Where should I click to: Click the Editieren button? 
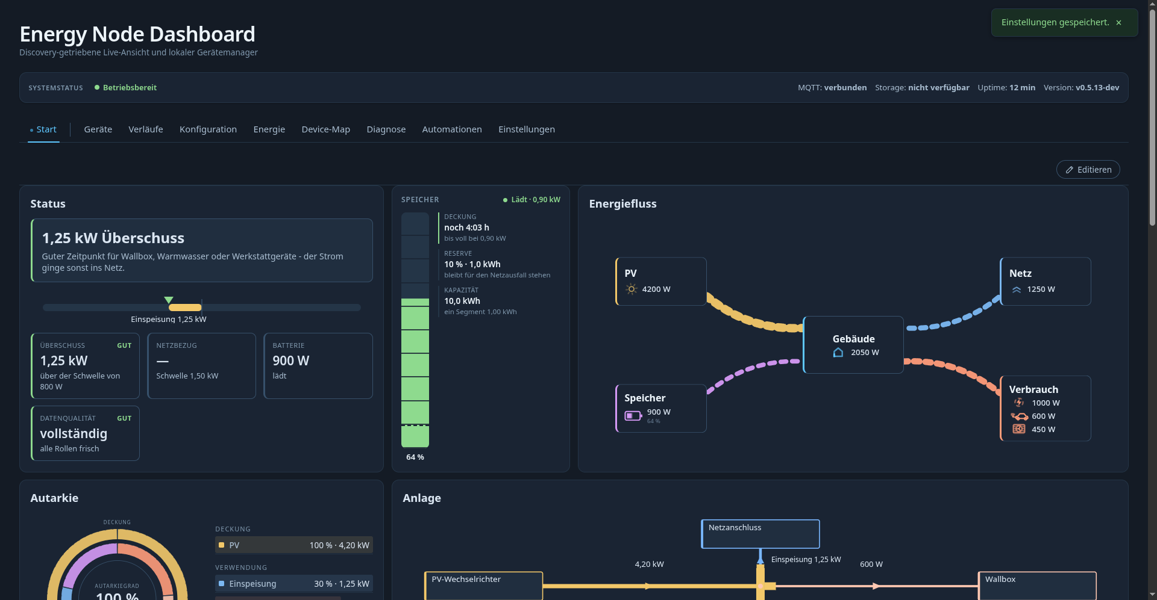click(1088, 170)
